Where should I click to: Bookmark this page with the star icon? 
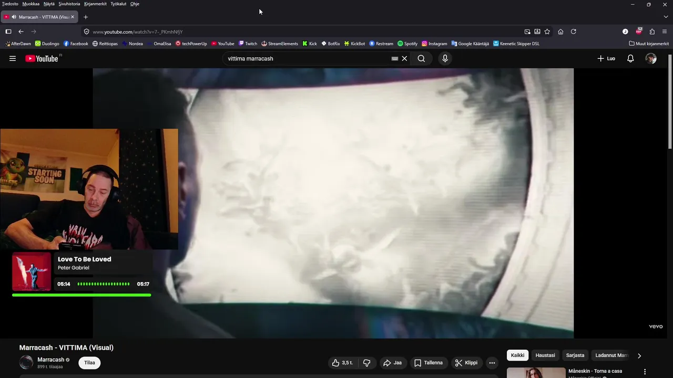coord(547,31)
